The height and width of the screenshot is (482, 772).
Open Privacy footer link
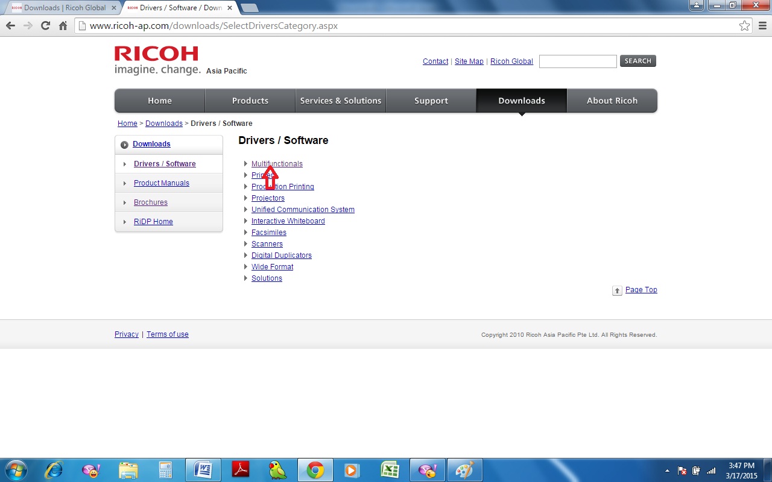tap(127, 334)
